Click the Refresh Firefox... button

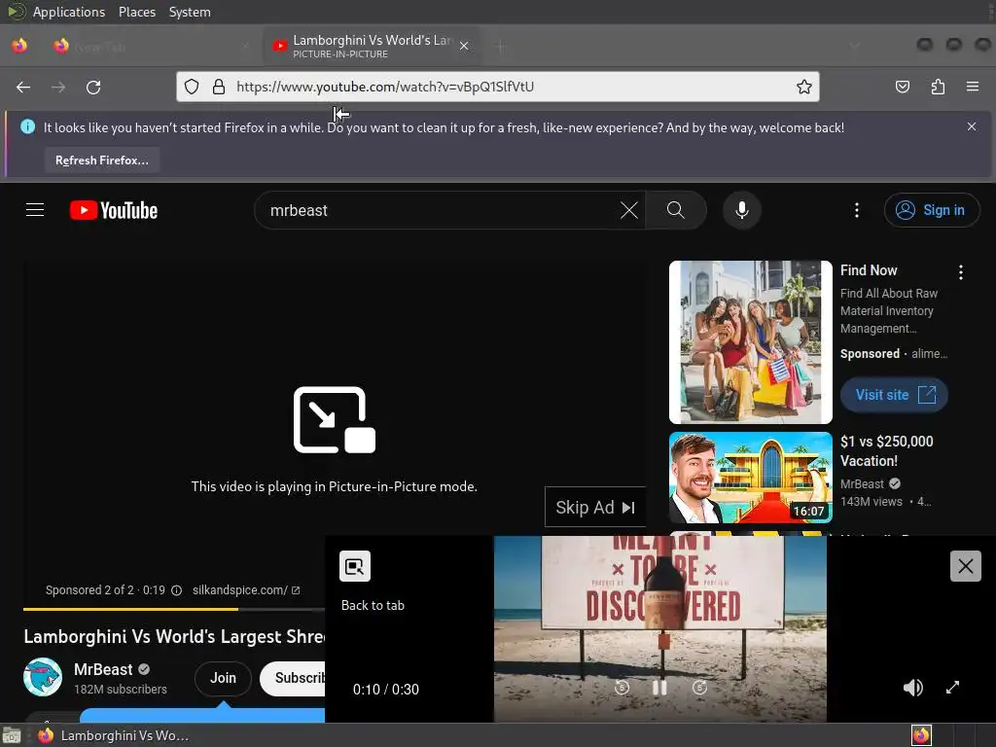(x=101, y=160)
